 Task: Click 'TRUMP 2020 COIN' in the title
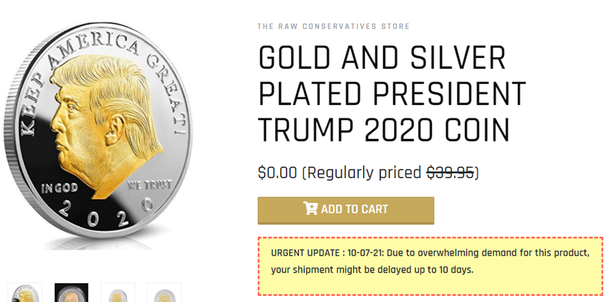click(384, 130)
